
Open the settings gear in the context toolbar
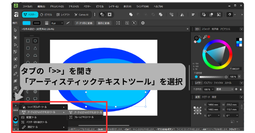coord(143,23)
